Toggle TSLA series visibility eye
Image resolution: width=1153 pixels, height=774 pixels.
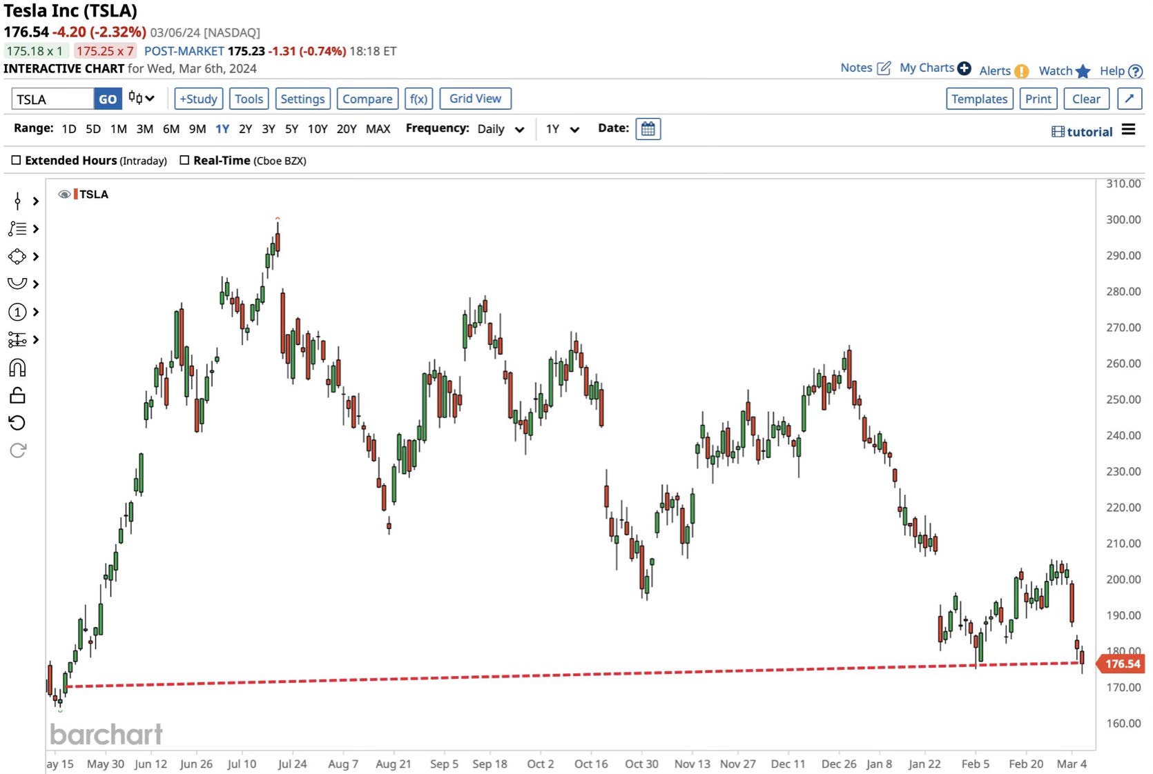coord(64,195)
